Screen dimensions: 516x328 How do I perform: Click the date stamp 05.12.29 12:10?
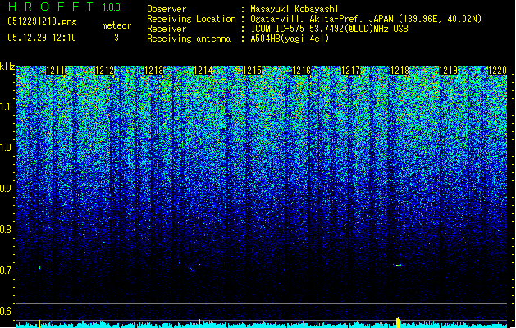(42, 38)
